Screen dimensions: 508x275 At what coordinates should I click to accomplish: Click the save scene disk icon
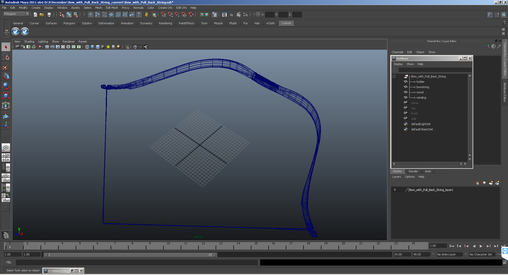pyautogui.click(x=49, y=15)
